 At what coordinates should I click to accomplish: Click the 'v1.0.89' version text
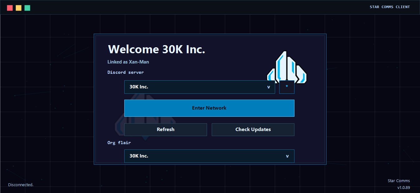pyautogui.click(x=403, y=188)
